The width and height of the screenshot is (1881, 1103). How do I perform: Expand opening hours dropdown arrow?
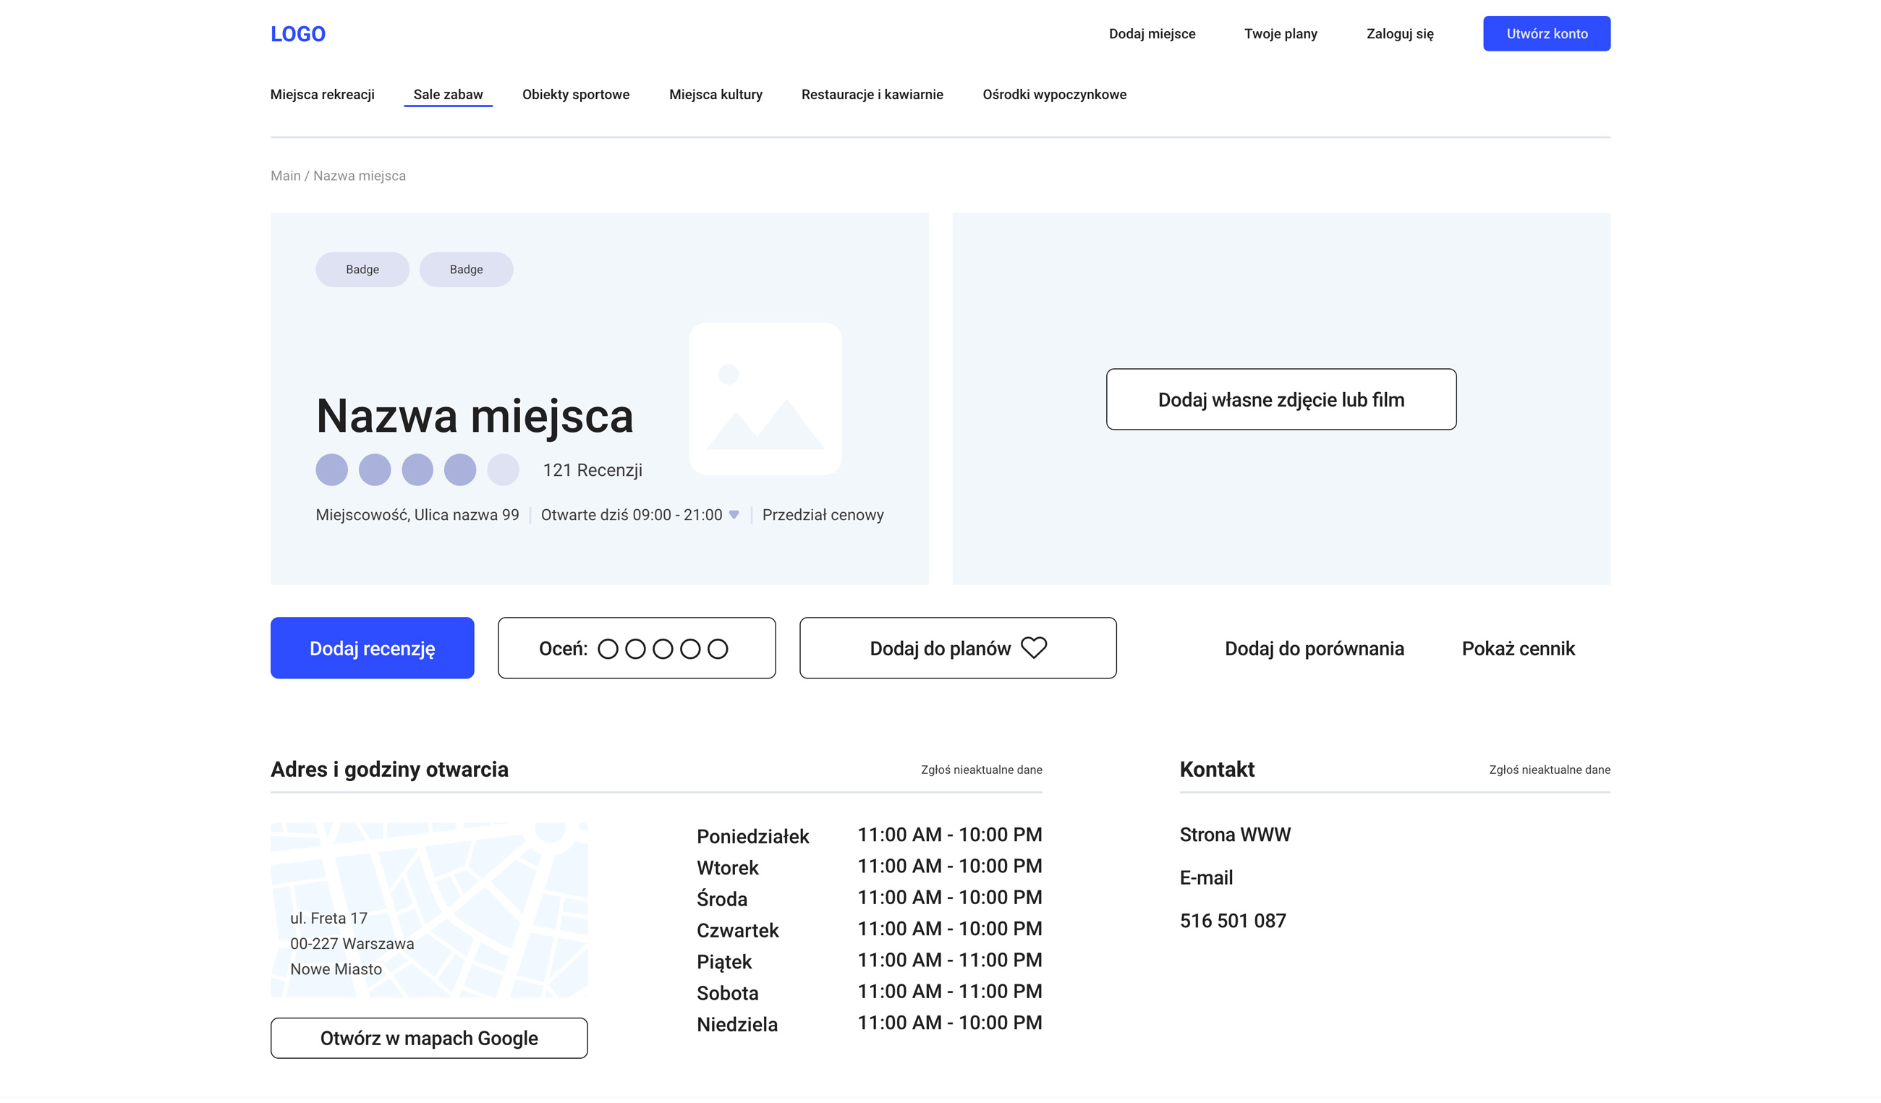(734, 514)
